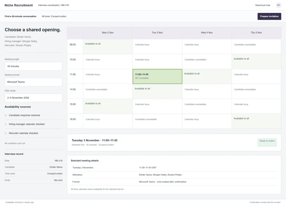This screenshot has width=286, height=206.
Task: Click Availability refreshed 4 minutes ago
Action: pos(19,202)
